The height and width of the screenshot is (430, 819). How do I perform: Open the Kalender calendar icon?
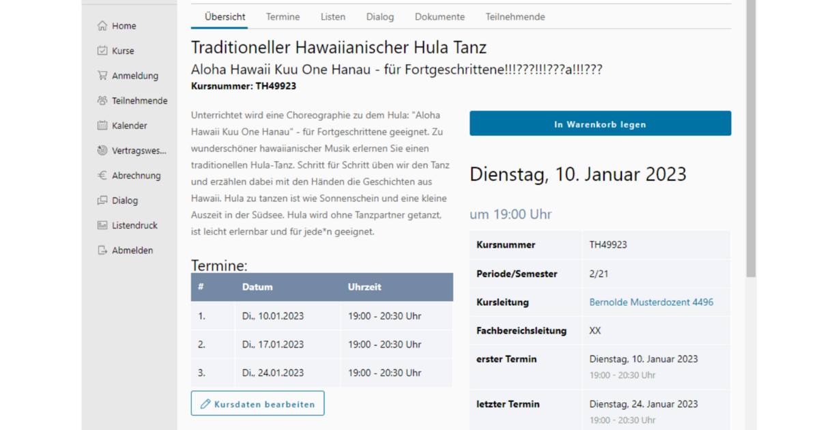pos(102,126)
